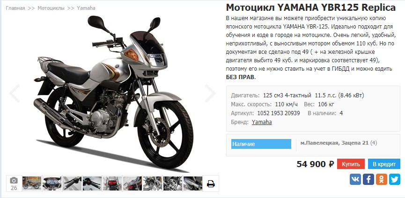This screenshot has width=405, height=198.
Task: Click the printer icon
Action: point(211,183)
